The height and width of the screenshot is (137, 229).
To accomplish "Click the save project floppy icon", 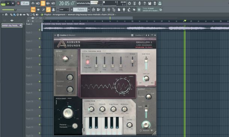I will (x=150, y=3).
